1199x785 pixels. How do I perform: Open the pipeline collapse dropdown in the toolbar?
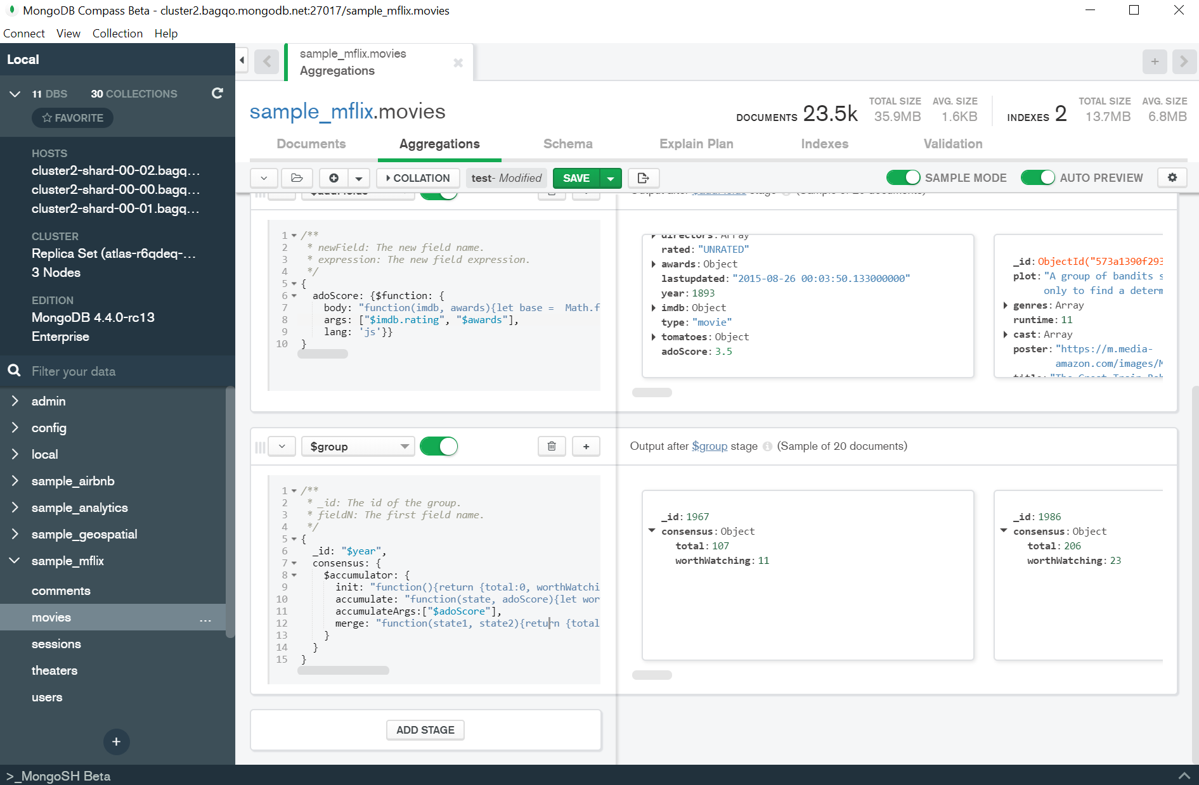[264, 178]
